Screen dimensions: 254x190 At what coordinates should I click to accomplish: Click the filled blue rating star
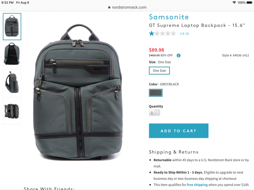point(152,33)
